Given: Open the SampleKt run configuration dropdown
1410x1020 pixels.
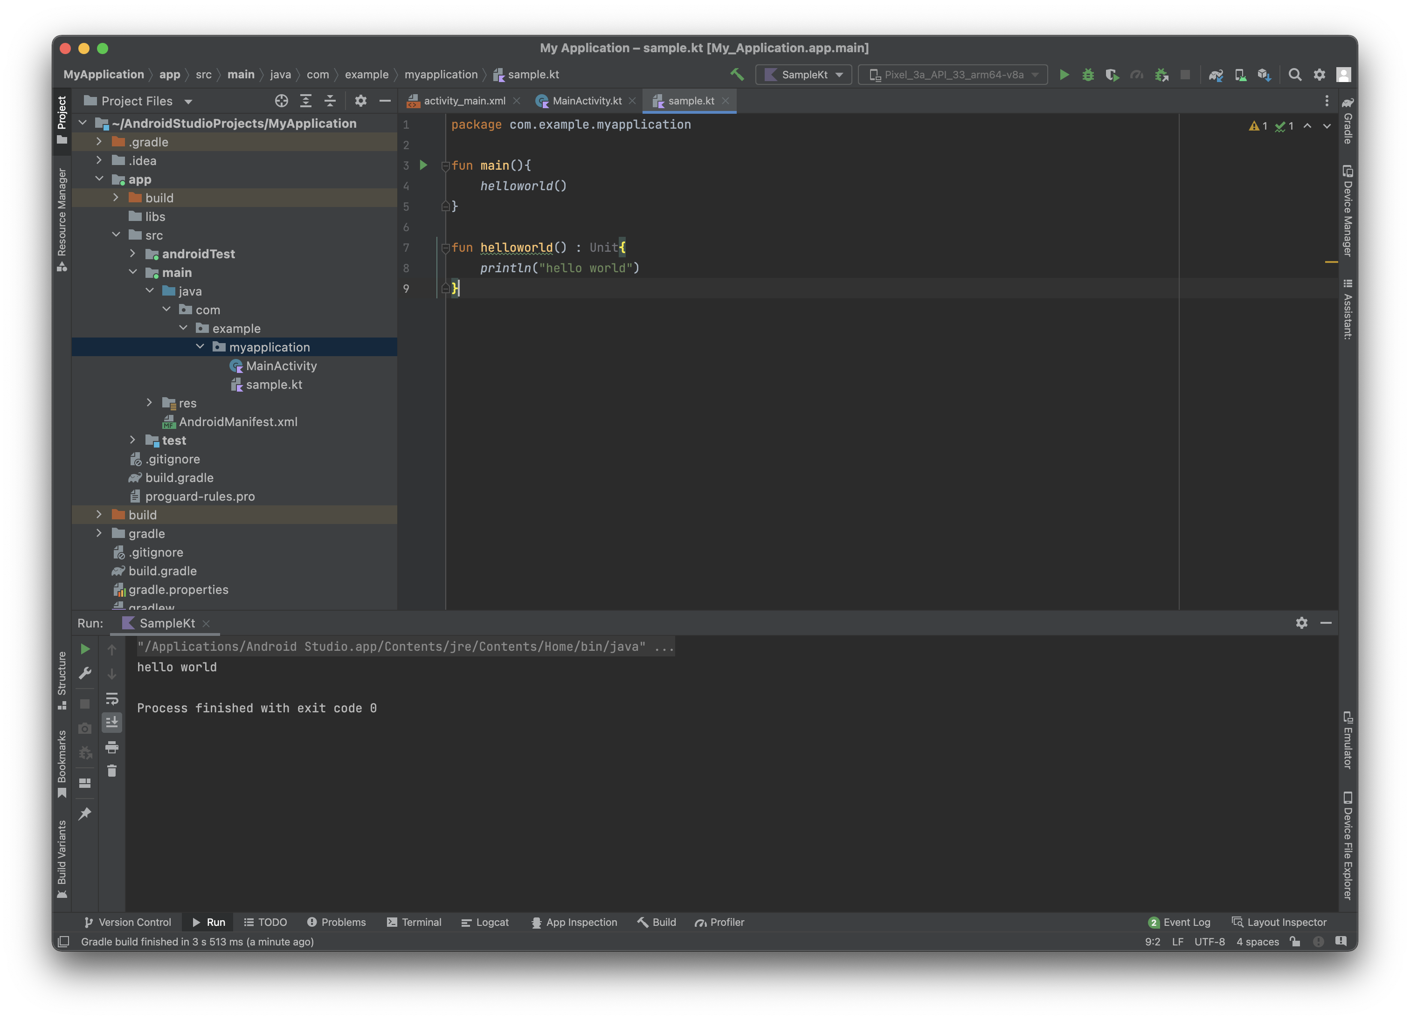Looking at the screenshot, I should (x=803, y=75).
